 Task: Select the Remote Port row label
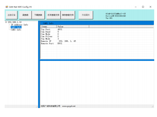(x=47, y=44)
